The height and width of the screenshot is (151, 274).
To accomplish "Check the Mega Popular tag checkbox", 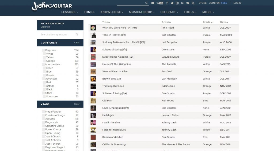I will pos(43,112).
